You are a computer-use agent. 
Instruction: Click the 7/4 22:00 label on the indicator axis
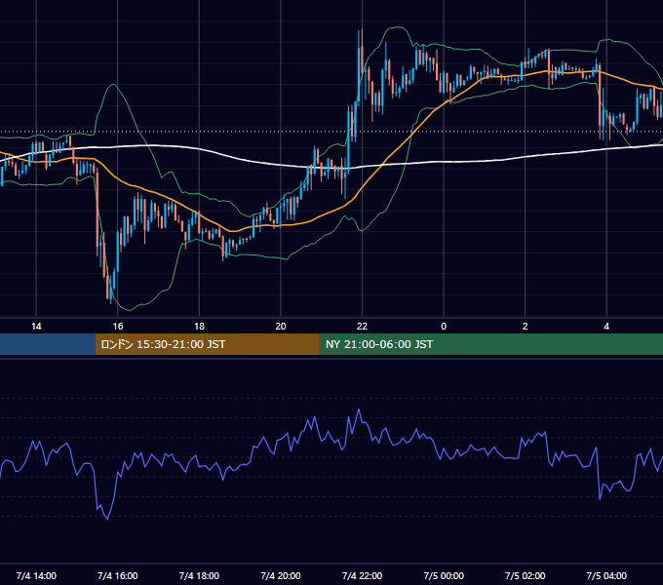tap(362, 575)
